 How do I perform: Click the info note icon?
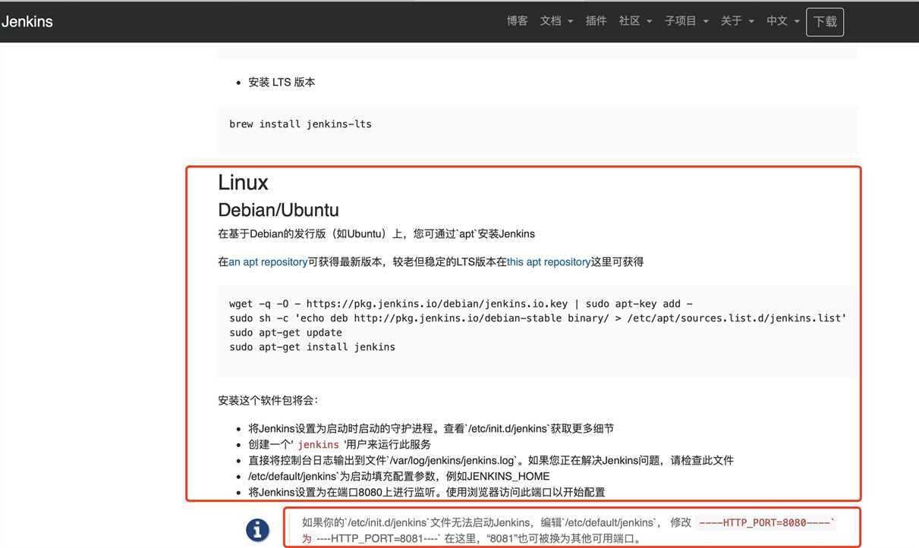(257, 530)
